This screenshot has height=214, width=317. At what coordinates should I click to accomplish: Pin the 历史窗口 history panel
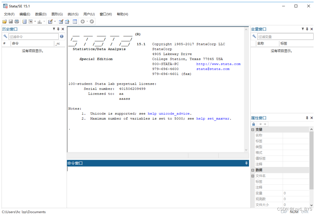[58, 29]
